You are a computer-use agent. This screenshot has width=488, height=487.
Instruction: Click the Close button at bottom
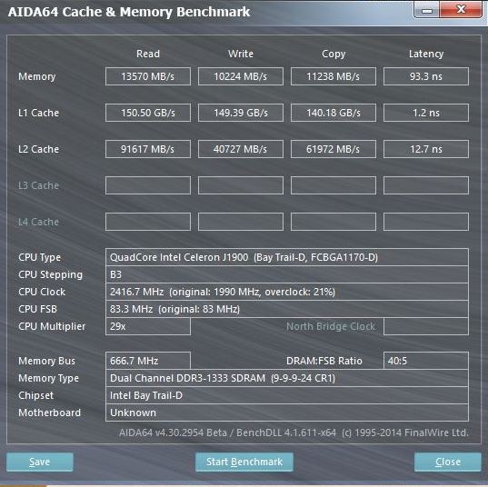tap(448, 462)
